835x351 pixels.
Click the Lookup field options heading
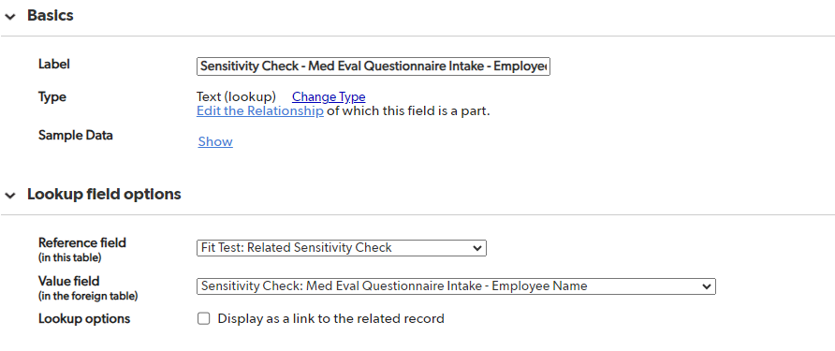click(x=105, y=195)
